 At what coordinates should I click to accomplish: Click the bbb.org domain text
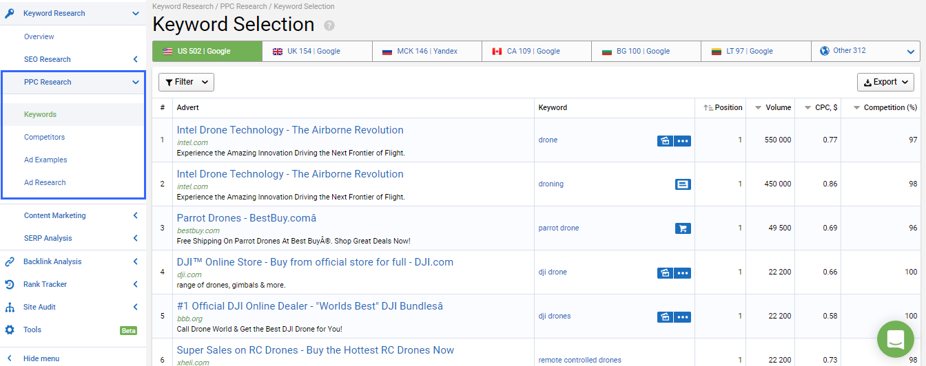click(190, 319)
